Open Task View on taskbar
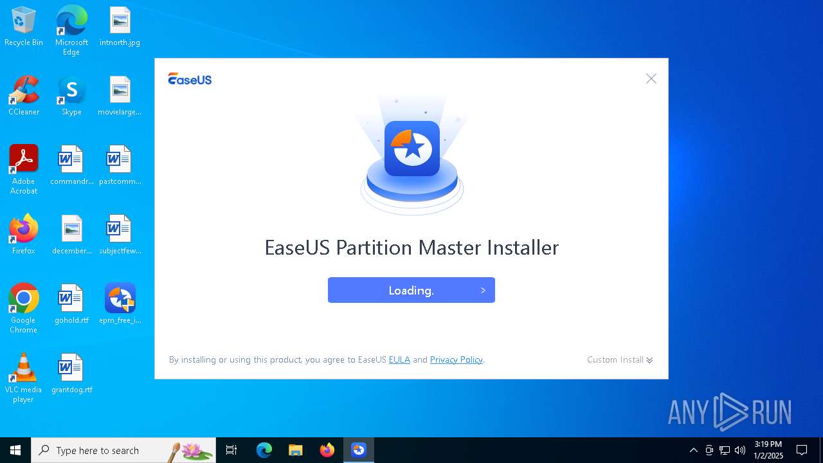This screenshot has width=823, height=463. coord(231,450)
